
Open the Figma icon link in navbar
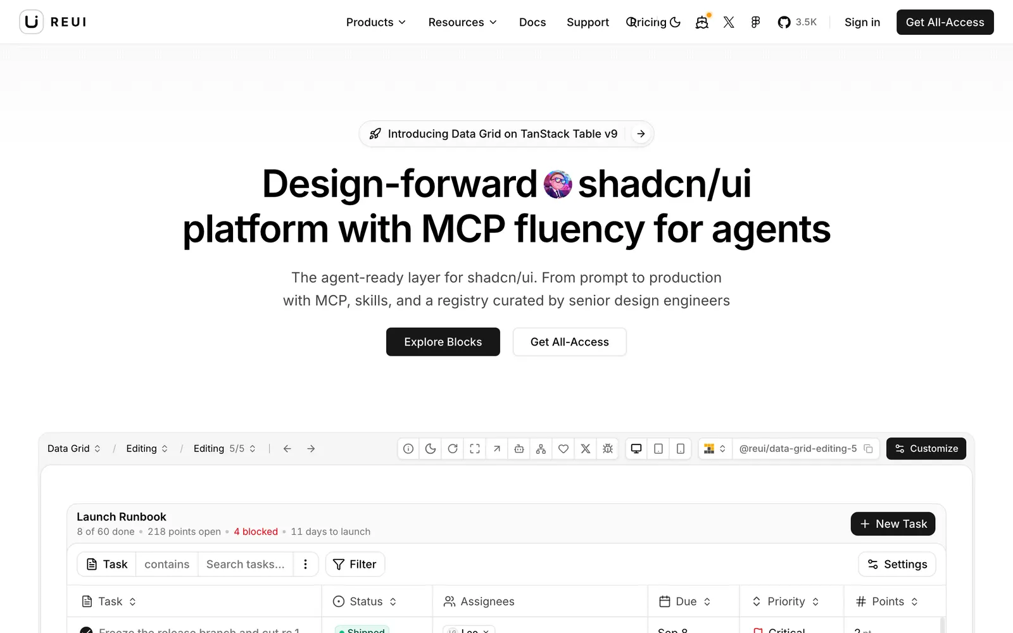pyautogui.click(x=755, y=22)
